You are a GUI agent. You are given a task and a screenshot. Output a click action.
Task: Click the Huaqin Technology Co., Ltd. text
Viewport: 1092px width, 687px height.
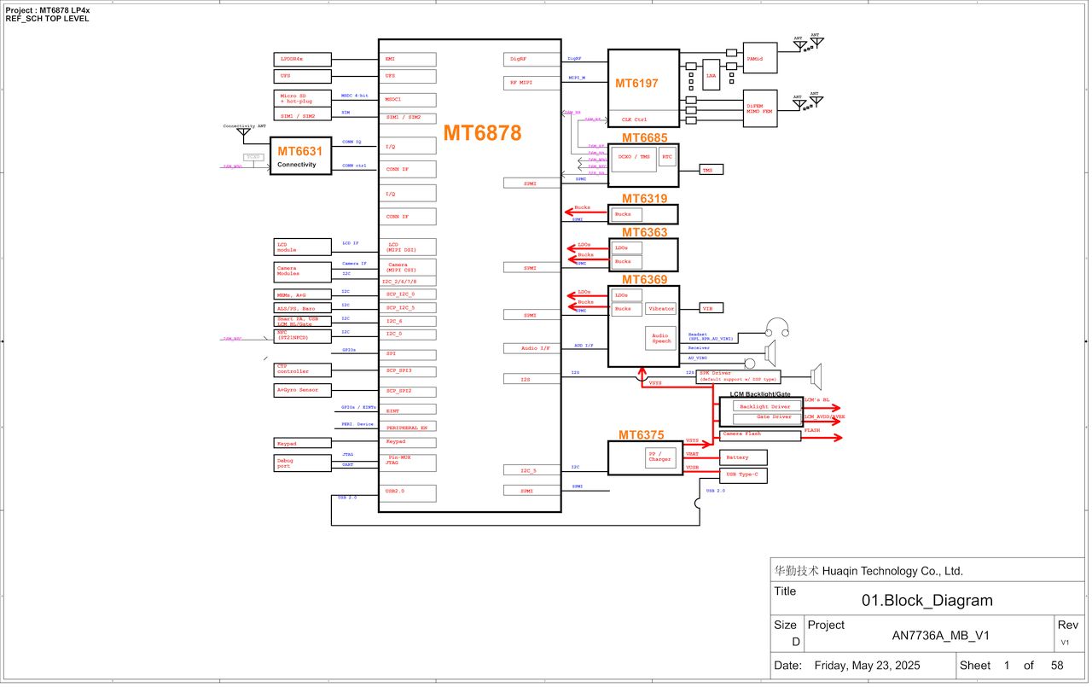[891, 572]
